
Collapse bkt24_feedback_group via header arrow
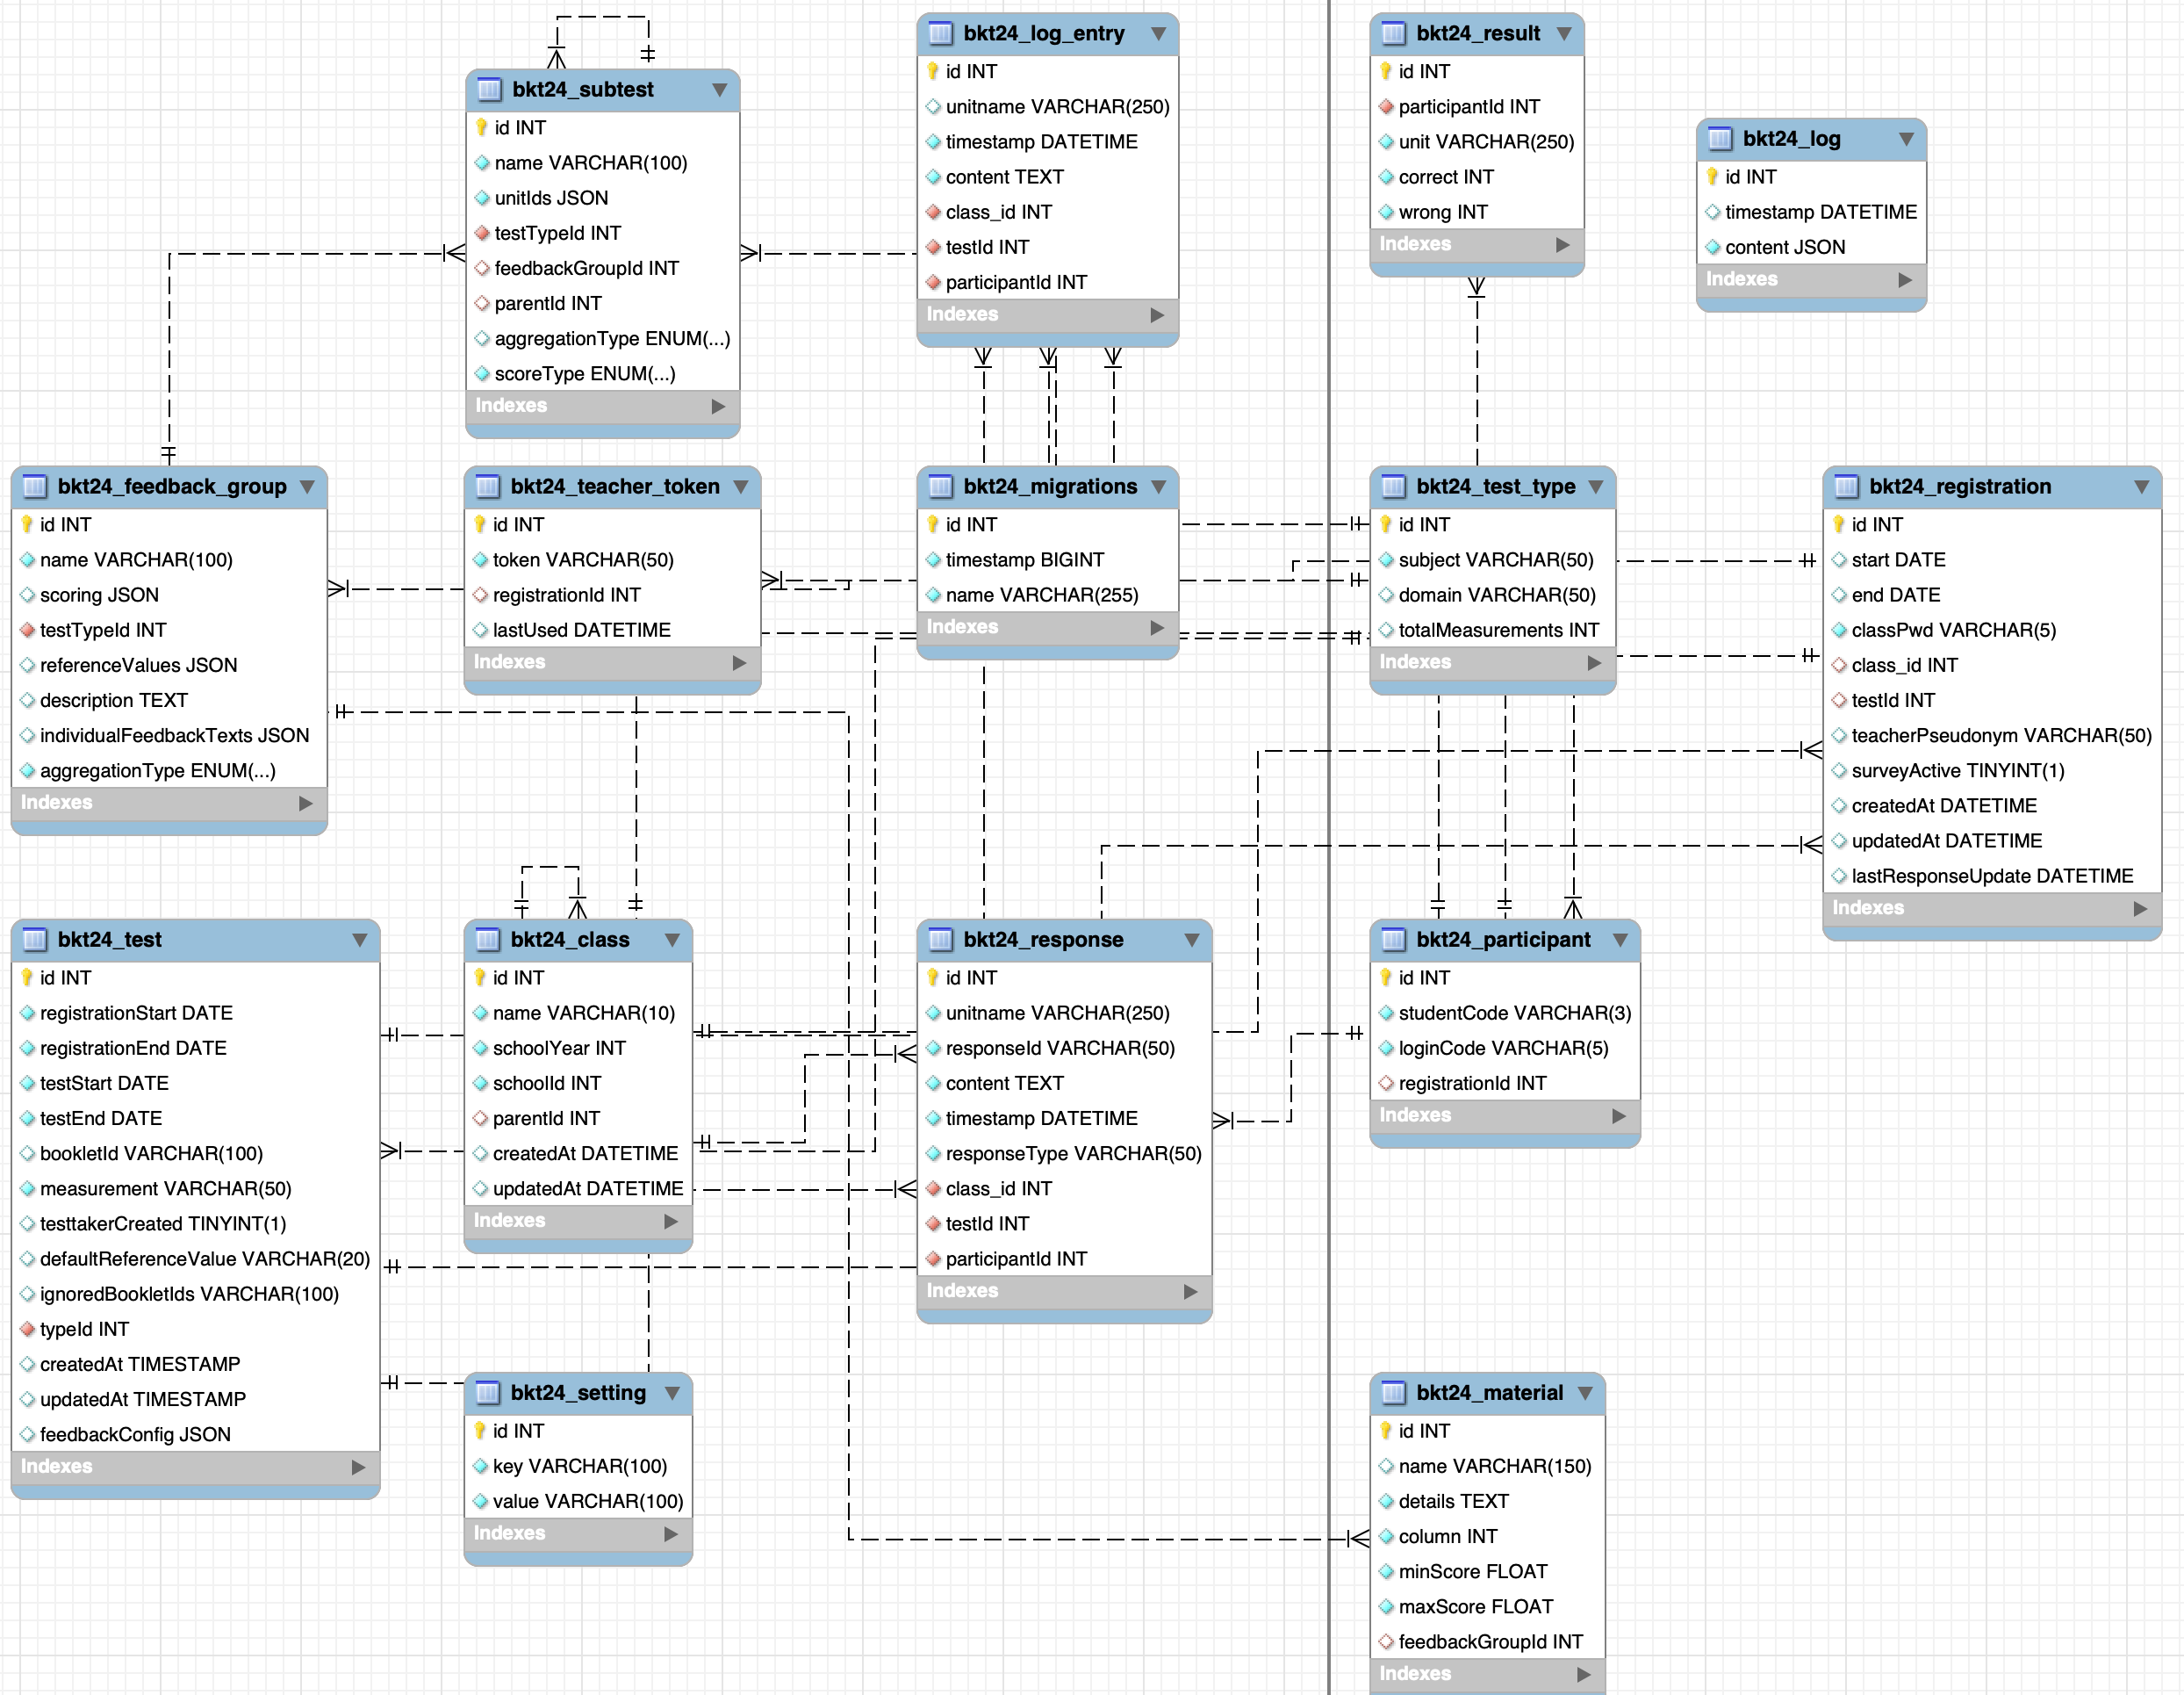tap(307, 487)
